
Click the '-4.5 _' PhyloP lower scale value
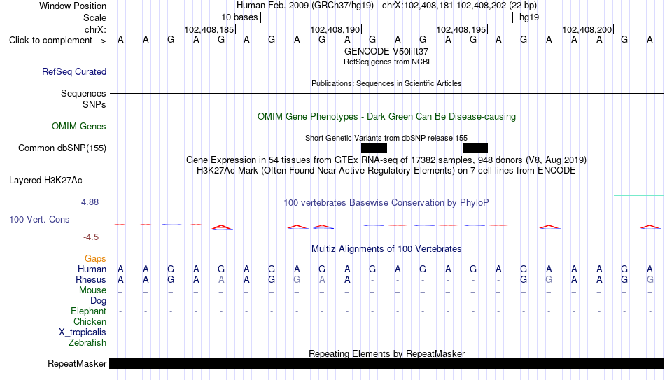coord(95,237)
